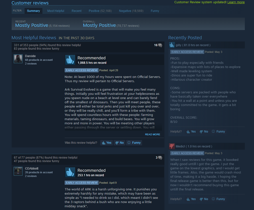Vote No on Medic!'s review
254x210 pixels.
pyautogui.click(x=204, y=199)
